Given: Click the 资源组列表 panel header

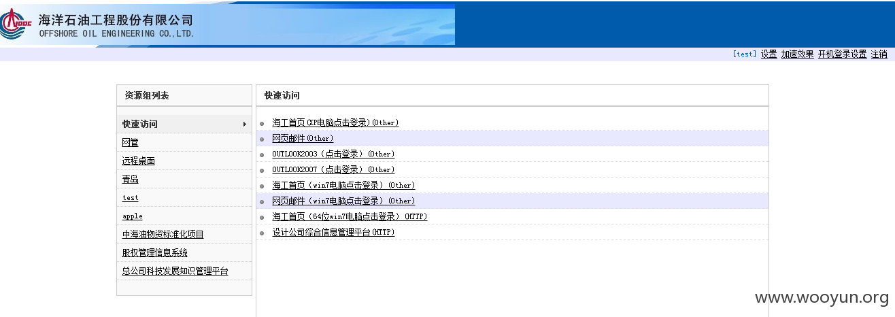Looking at the screenshot, I should tap(184, 95).
